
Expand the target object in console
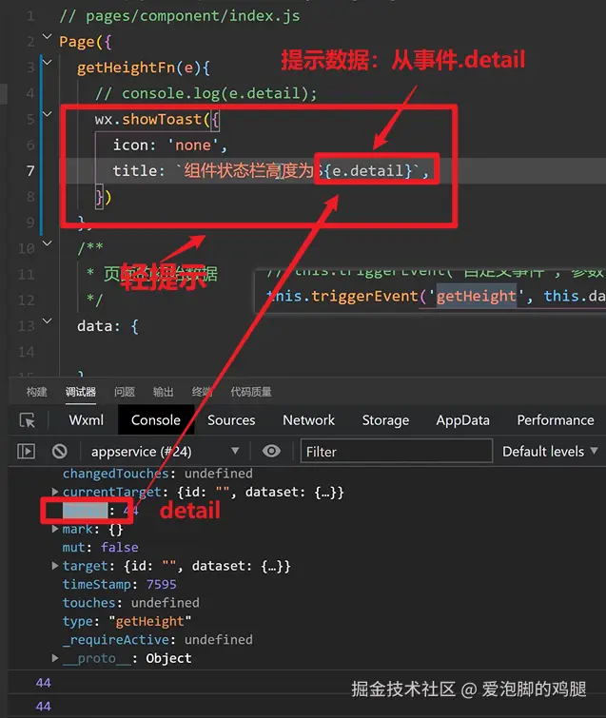pos(55,566)
